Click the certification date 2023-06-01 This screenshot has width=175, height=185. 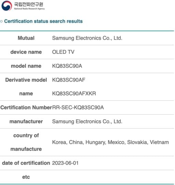tap(65, 163)
